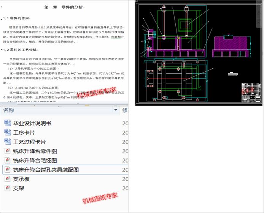Click the drawing icon beside 支承板
The width and height of the screenshot is (264, 213).
(7, 179)
